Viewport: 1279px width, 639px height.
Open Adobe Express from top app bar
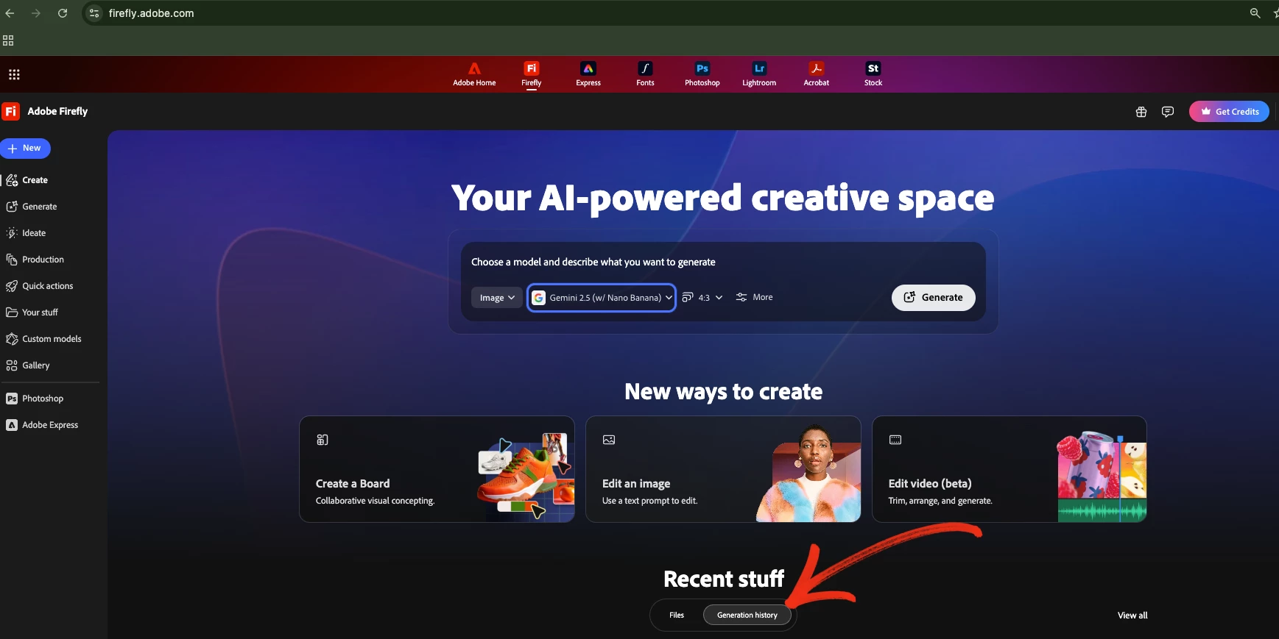pos(588,74)
